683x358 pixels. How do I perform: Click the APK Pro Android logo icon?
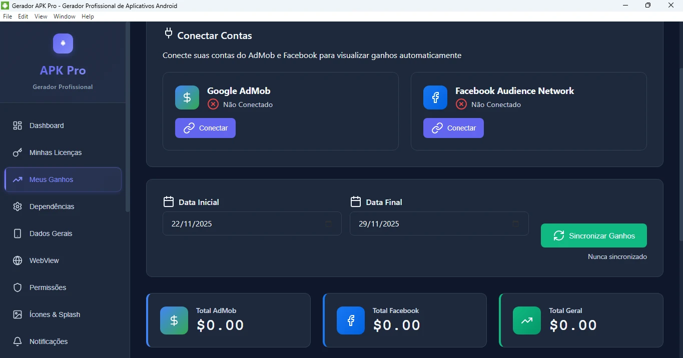63,43
